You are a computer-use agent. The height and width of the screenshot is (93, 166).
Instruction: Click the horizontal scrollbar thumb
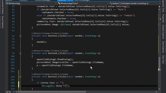click(52, 92)
